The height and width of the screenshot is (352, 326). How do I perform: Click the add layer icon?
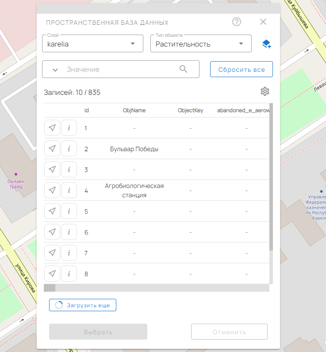pos(266,44)
